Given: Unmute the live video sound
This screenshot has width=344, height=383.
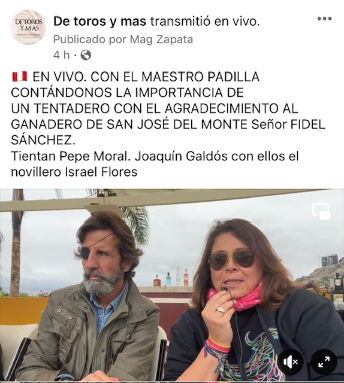Looking at the screenshot, I should tap(291, 361).
